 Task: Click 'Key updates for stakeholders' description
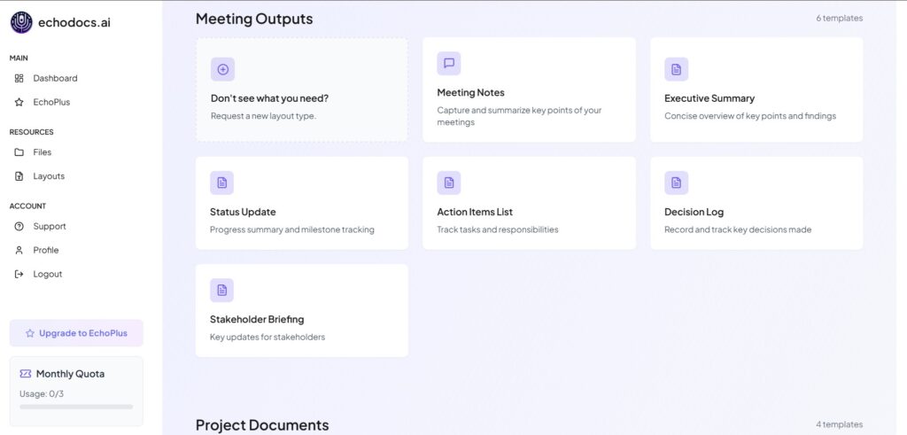(267, 338)
